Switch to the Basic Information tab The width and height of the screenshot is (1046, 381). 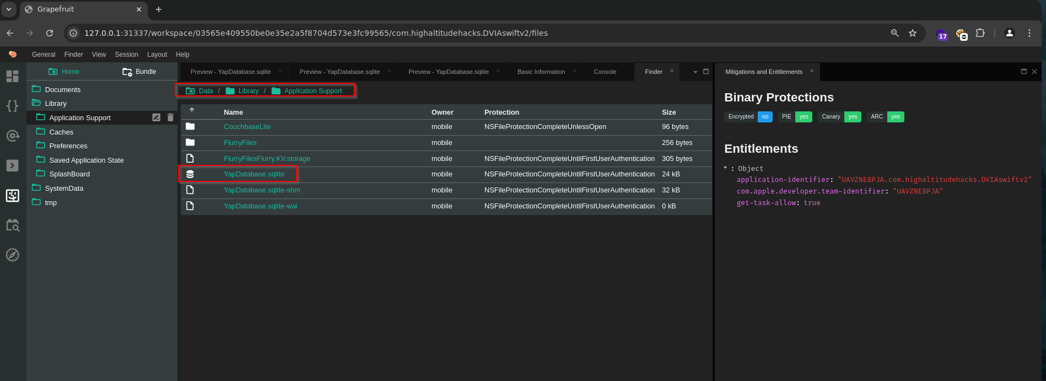(541, 72)
